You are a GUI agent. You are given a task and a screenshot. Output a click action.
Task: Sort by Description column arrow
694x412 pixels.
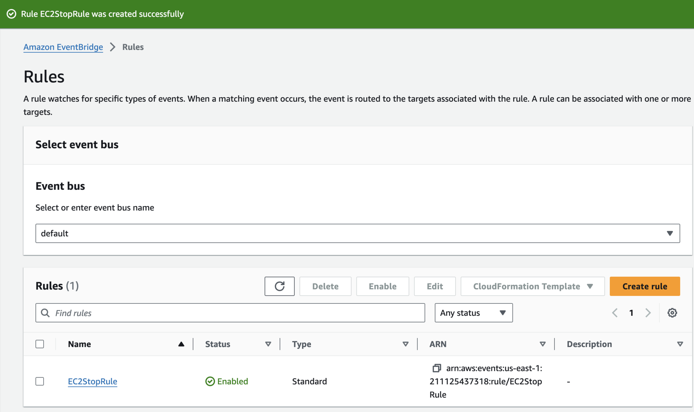tap(680, 344)
